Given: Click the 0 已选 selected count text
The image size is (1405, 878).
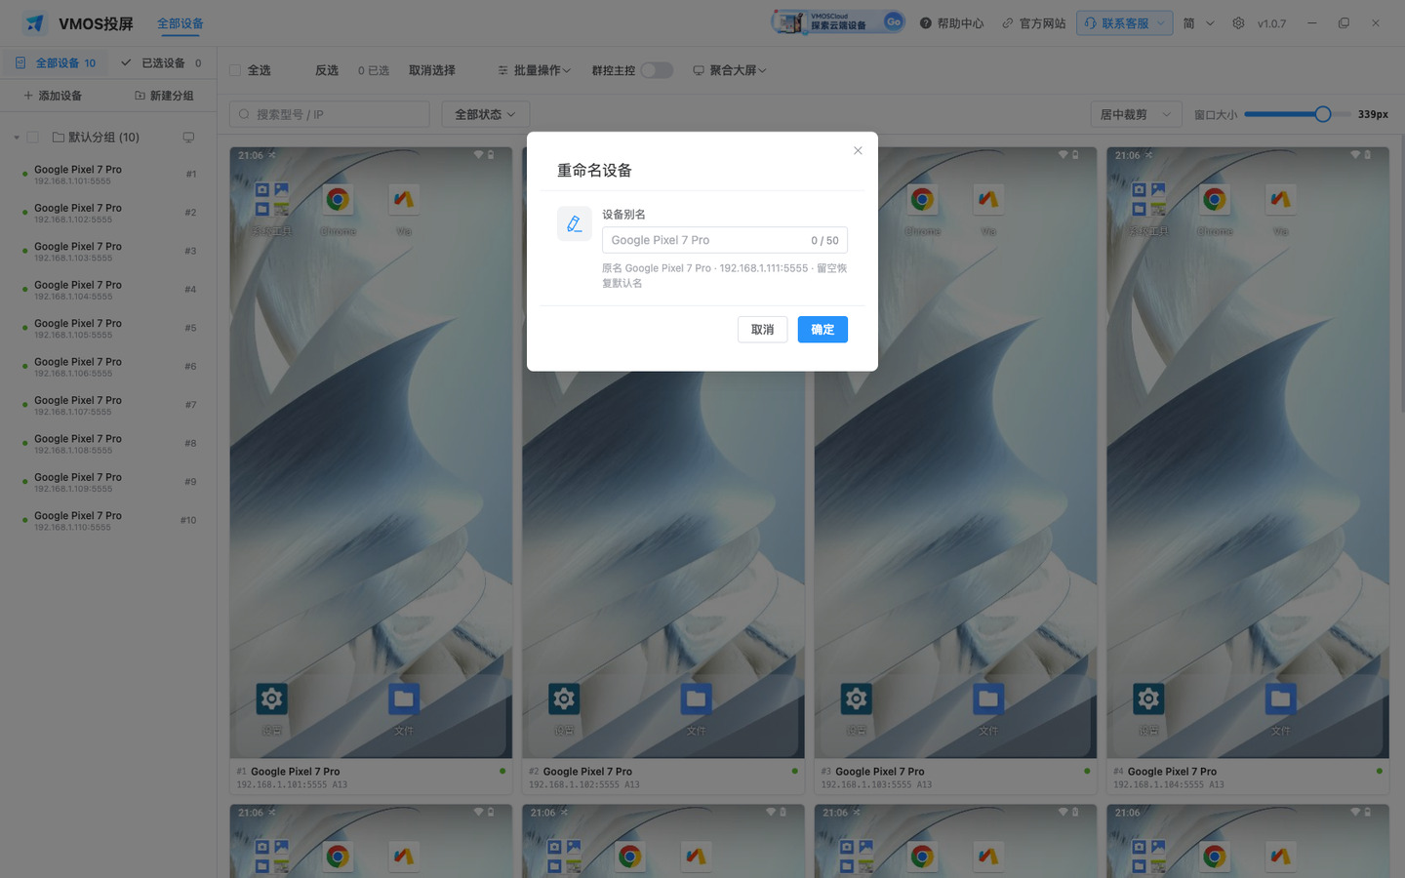Looking at the screenshot, I should [x=374, y=70].
